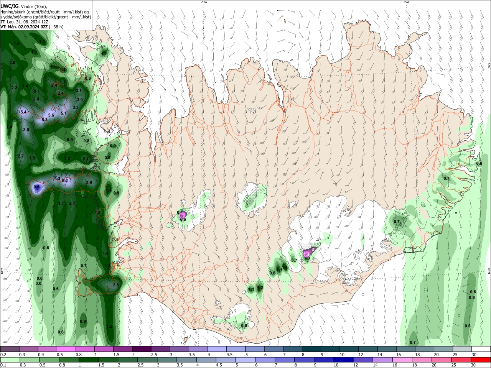Pick bright red 30 swatch ending lower legend
This screenshot has height=368, width=491.
click(481, 360)
